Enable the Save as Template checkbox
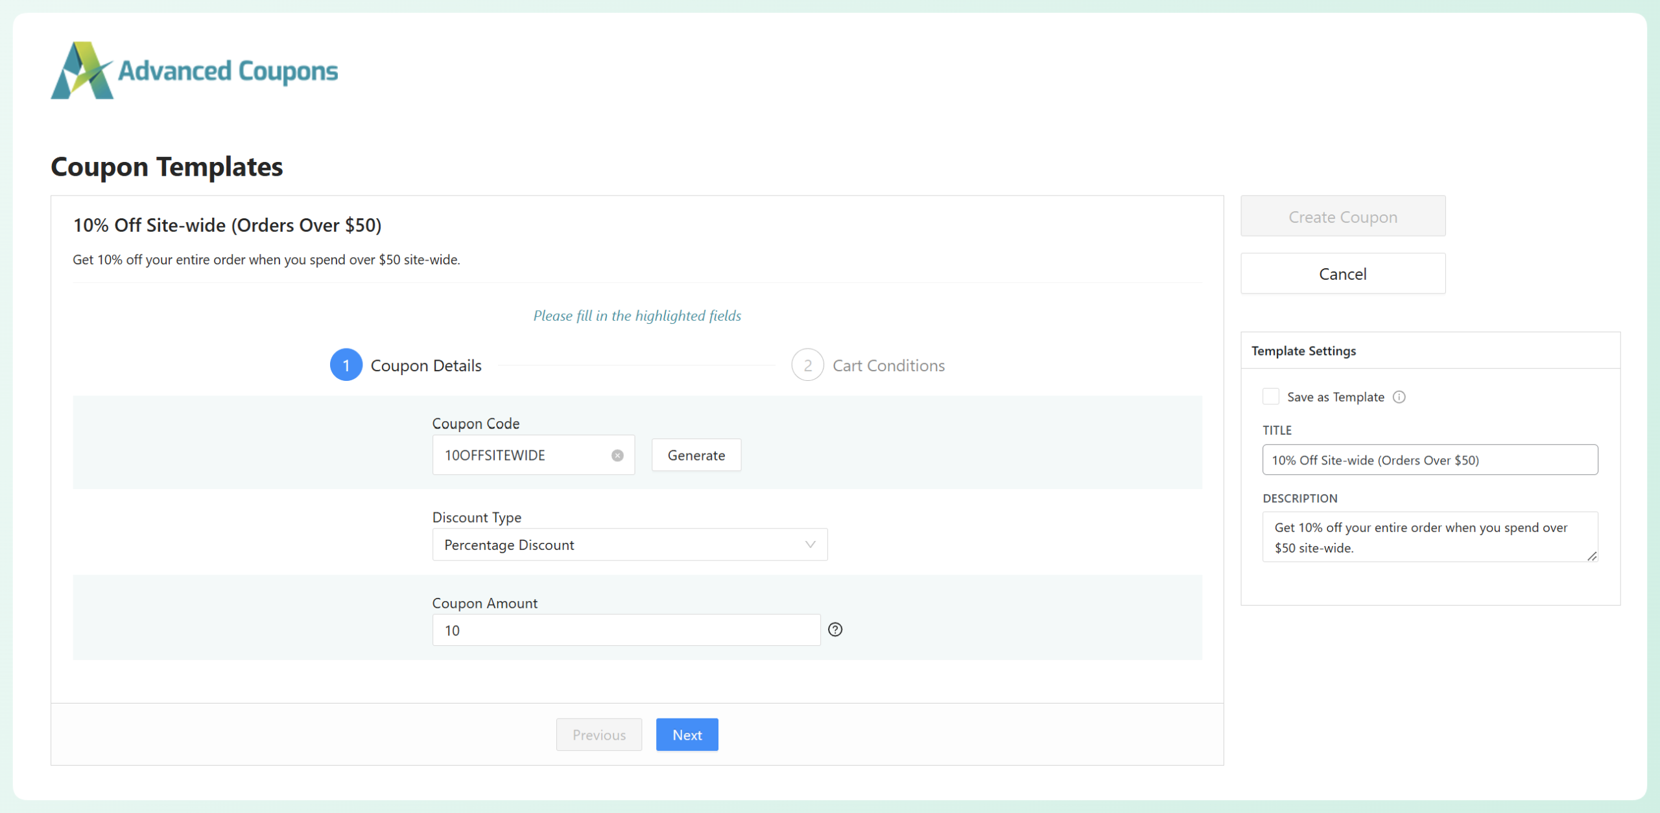Viewport: 1660px width, 813px height. point(1271,396)
